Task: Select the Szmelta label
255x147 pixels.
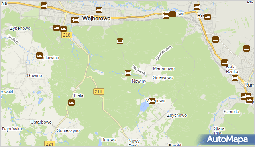Action: click(x=231, y=112)
